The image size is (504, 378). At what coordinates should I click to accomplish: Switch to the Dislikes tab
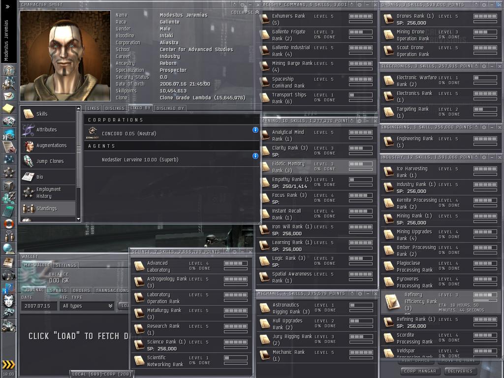pos(115,108)
